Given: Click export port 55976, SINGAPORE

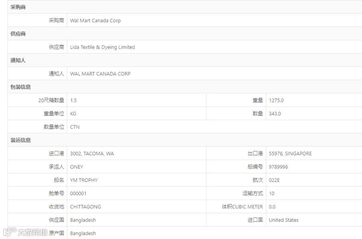Looking at the screenshot, I should click(x=290, y=154).
